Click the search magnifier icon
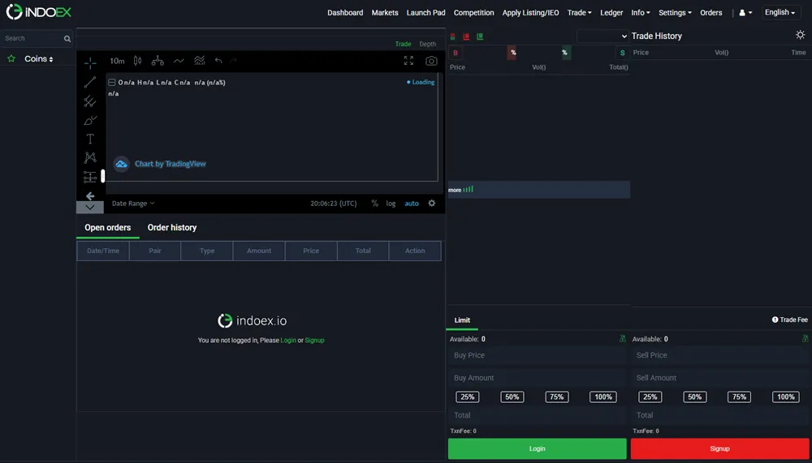 pos(67,39)
